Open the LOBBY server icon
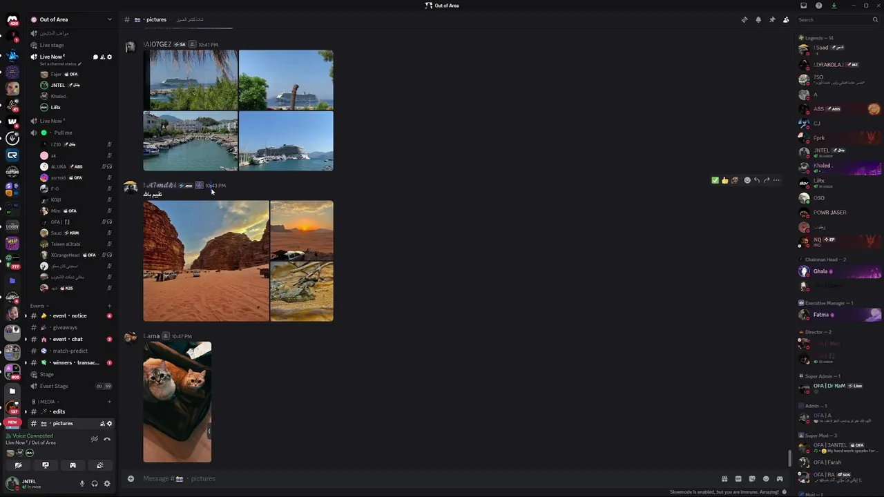The image size is (884, 497). pyautogui.click(x=12, y=226)
